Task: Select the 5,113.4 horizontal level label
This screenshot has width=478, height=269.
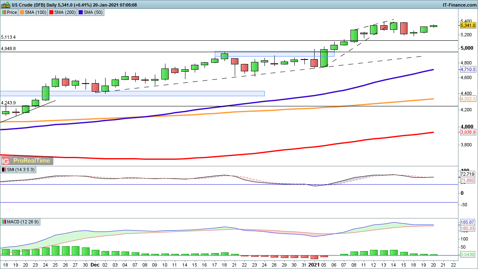Action: point(9,37)
